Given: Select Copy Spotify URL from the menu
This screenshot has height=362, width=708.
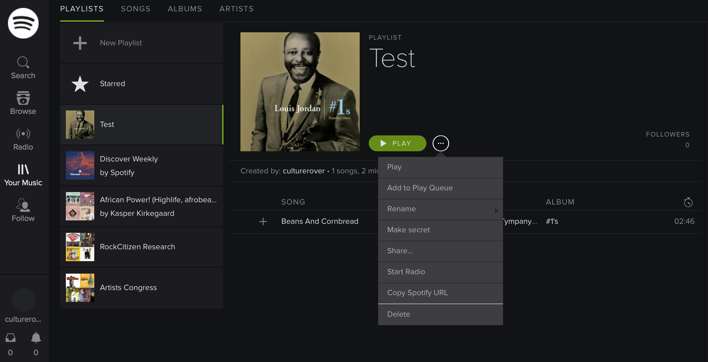Looking at the screenshot, I should (x=417, y=293).
